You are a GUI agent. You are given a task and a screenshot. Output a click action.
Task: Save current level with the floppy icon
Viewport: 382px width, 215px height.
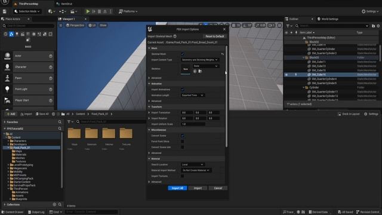4,11
